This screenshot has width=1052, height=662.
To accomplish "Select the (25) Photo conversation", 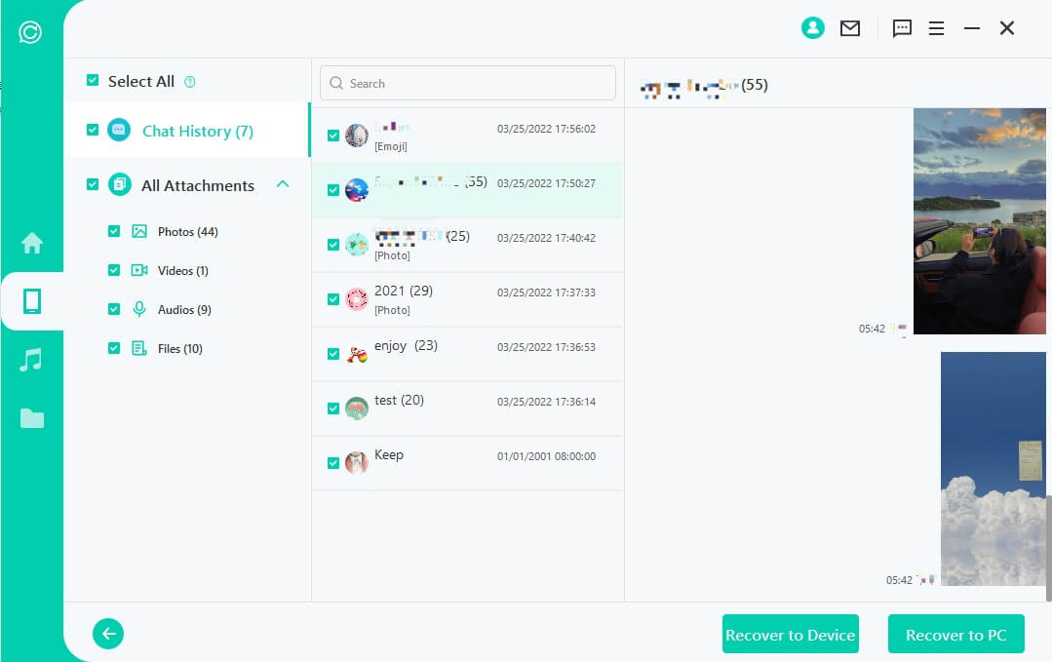I will 468,245.
